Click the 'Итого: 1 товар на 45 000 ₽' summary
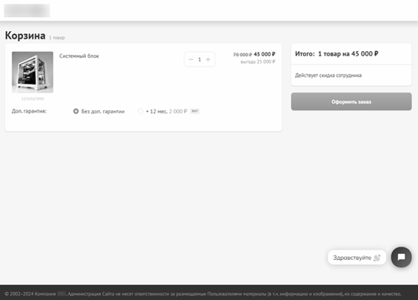 tap(336, 54)
